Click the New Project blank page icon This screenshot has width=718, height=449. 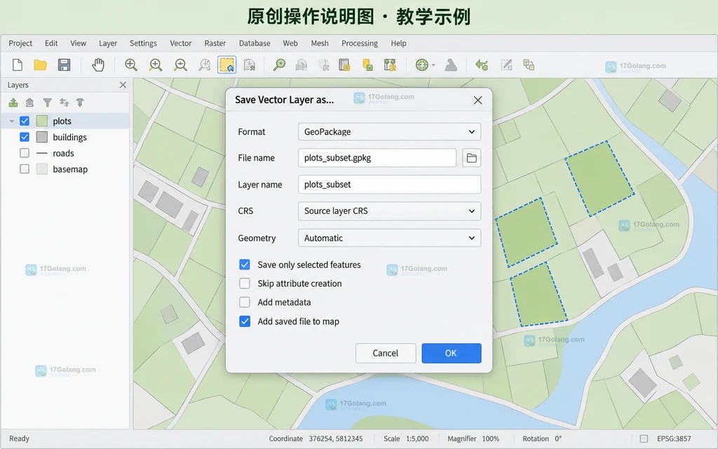(x=18, y=65)
